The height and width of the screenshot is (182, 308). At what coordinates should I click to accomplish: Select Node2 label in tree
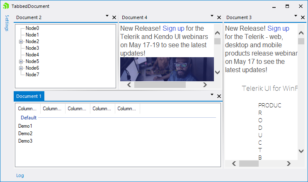point(32,41)
